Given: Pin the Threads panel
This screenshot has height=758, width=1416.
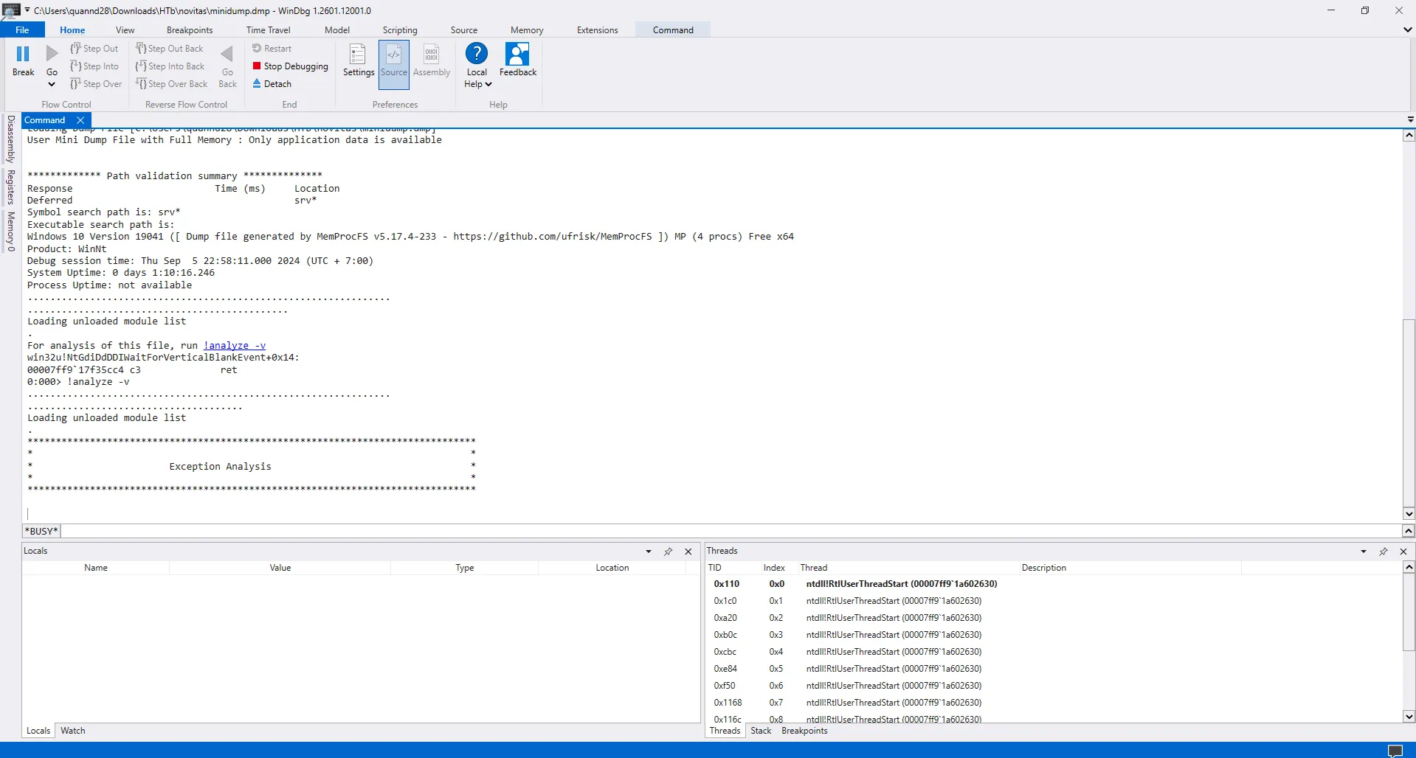Looking at the screenshot, I should pos(1383,552).
